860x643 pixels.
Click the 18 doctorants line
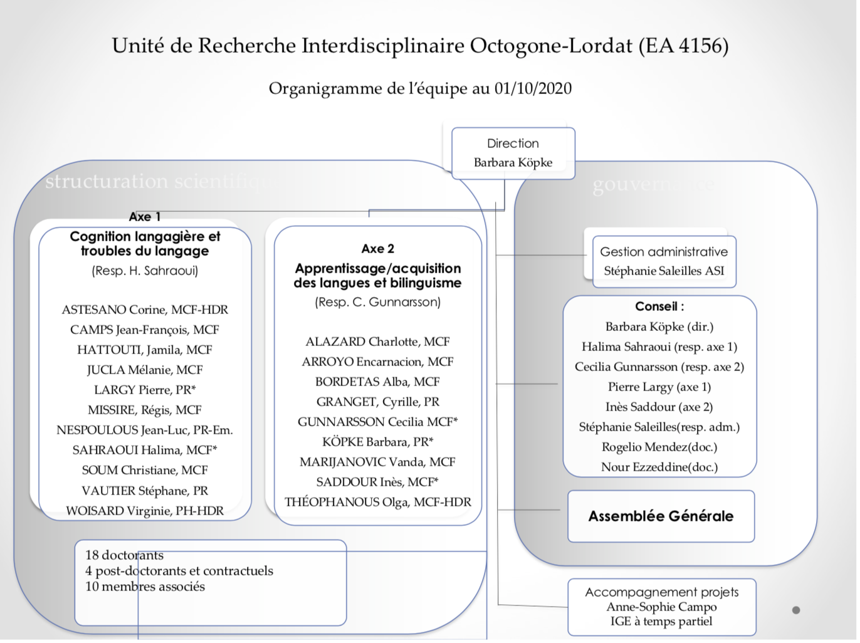tap(124, 555)
